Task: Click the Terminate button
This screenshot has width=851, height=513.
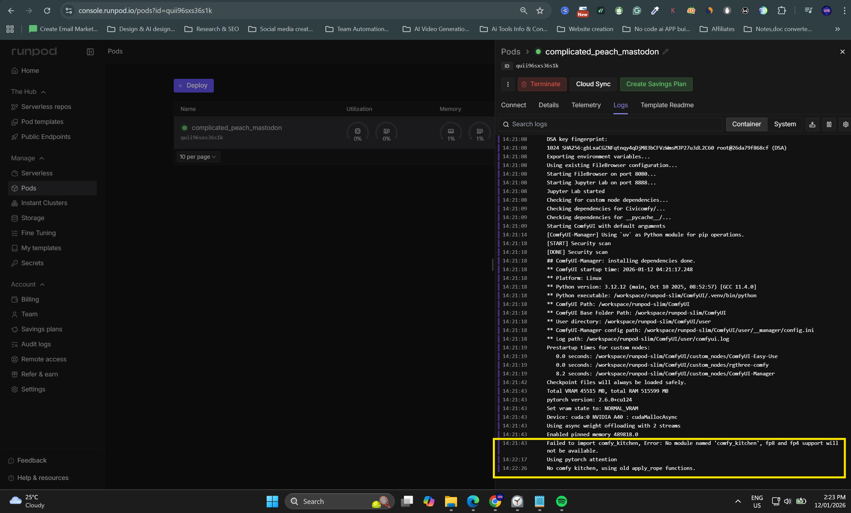Action: pyautogui.click(x=542, y=84)
